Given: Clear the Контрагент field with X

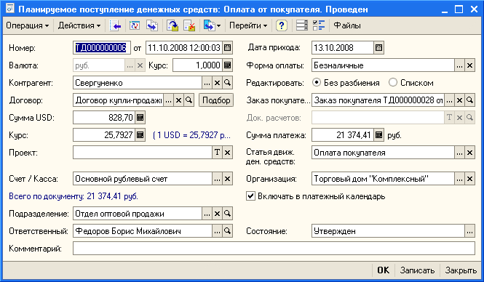Looking at the screenshot, I should (218, 83).
